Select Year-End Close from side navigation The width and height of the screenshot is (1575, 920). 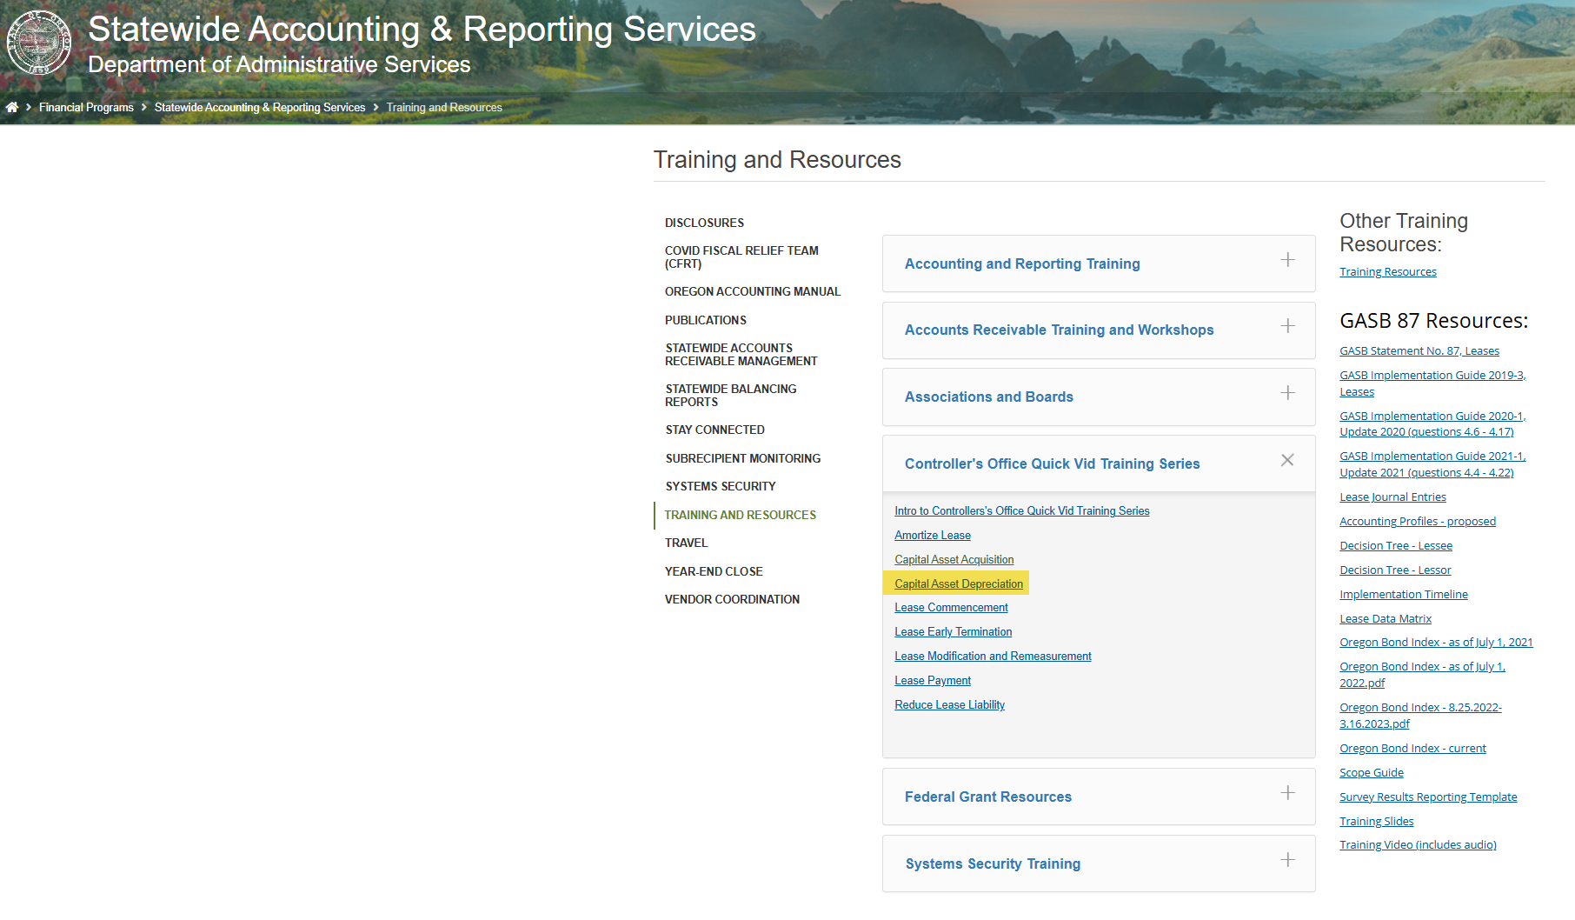tap(714, 572)
